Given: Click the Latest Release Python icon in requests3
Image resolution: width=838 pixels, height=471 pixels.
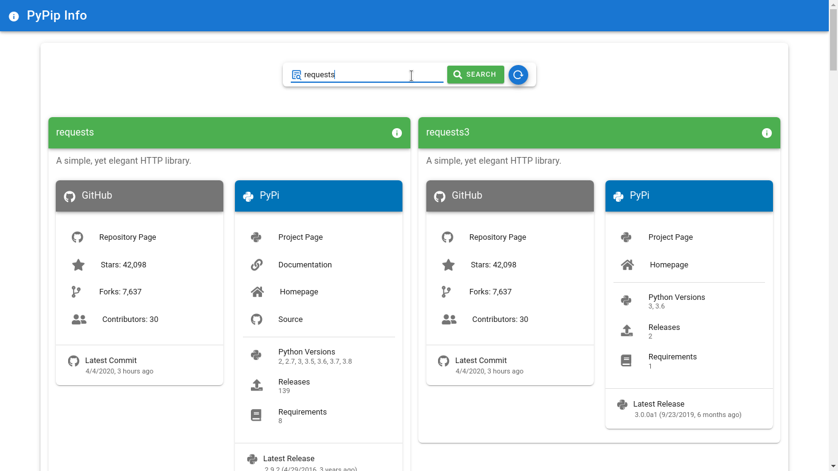Looking at the screenshot, I should click(x=622, y=405).
